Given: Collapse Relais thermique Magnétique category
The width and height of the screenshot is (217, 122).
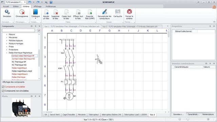Looking at the screenshot, I should pos(7,53).
